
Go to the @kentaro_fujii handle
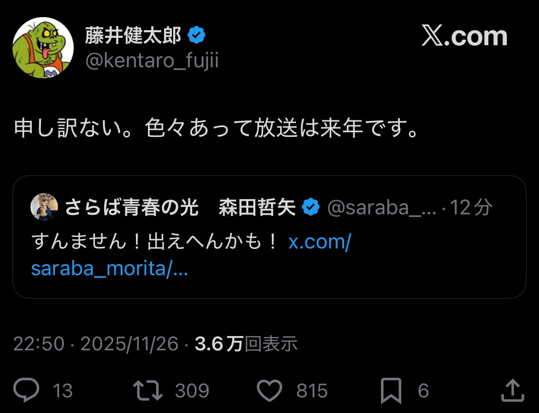(x=152, y=60)
